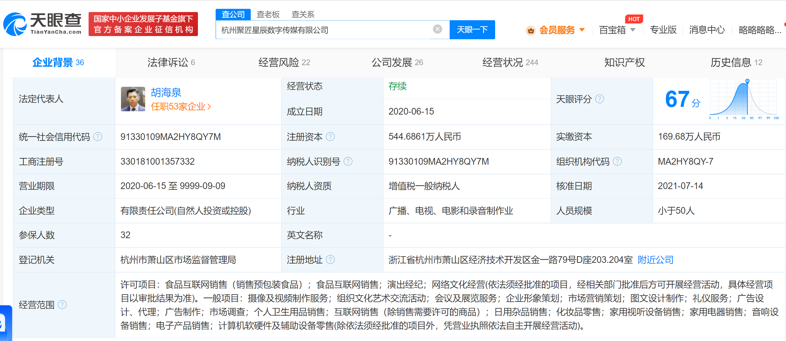Click the 会员服务 crown icon
Image resolution: width=786 pixels, height=341 pixels.
[x=531, y=31]
